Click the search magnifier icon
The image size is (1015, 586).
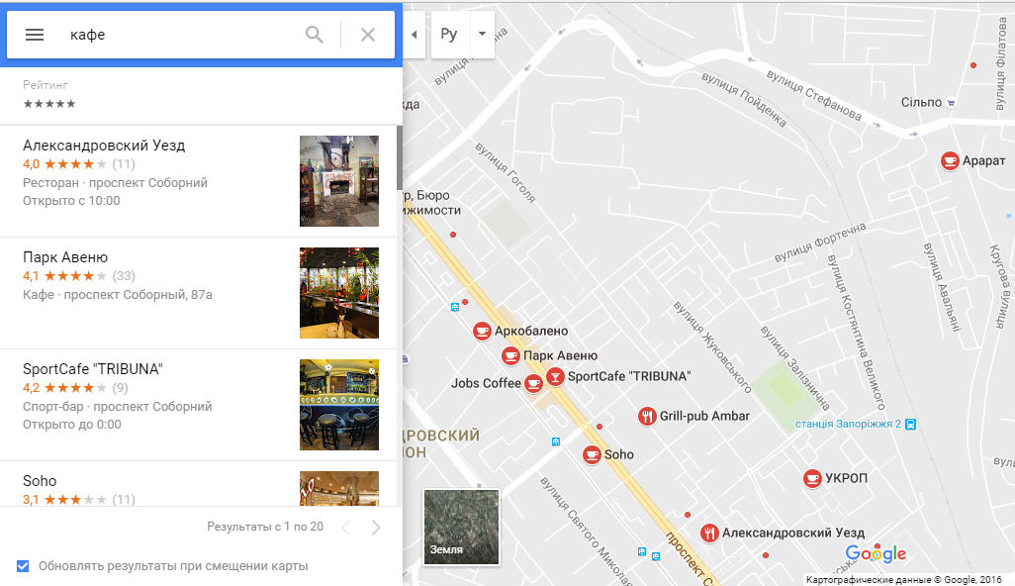pyautogui.click(x=314, y=34)
